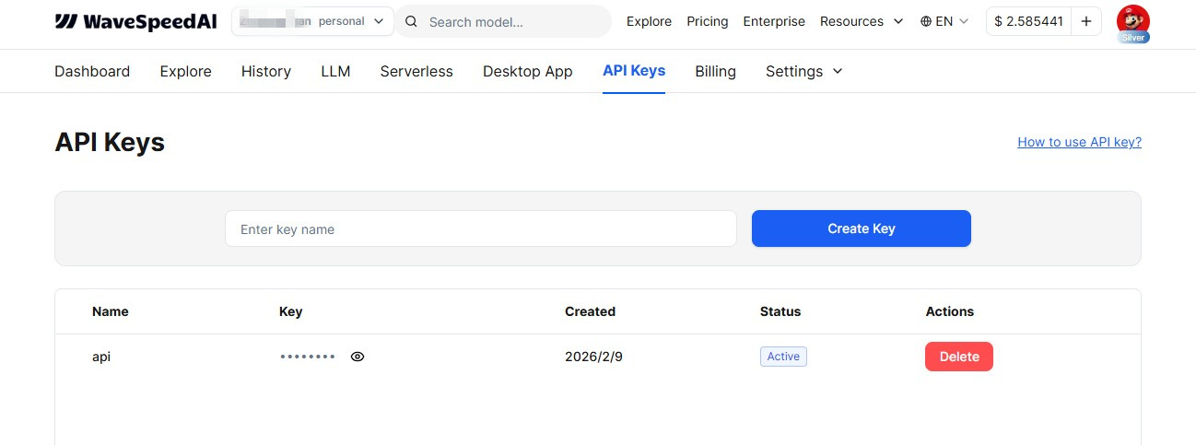Click the Create Key button
1196x445 pixels.
point(862,228)
